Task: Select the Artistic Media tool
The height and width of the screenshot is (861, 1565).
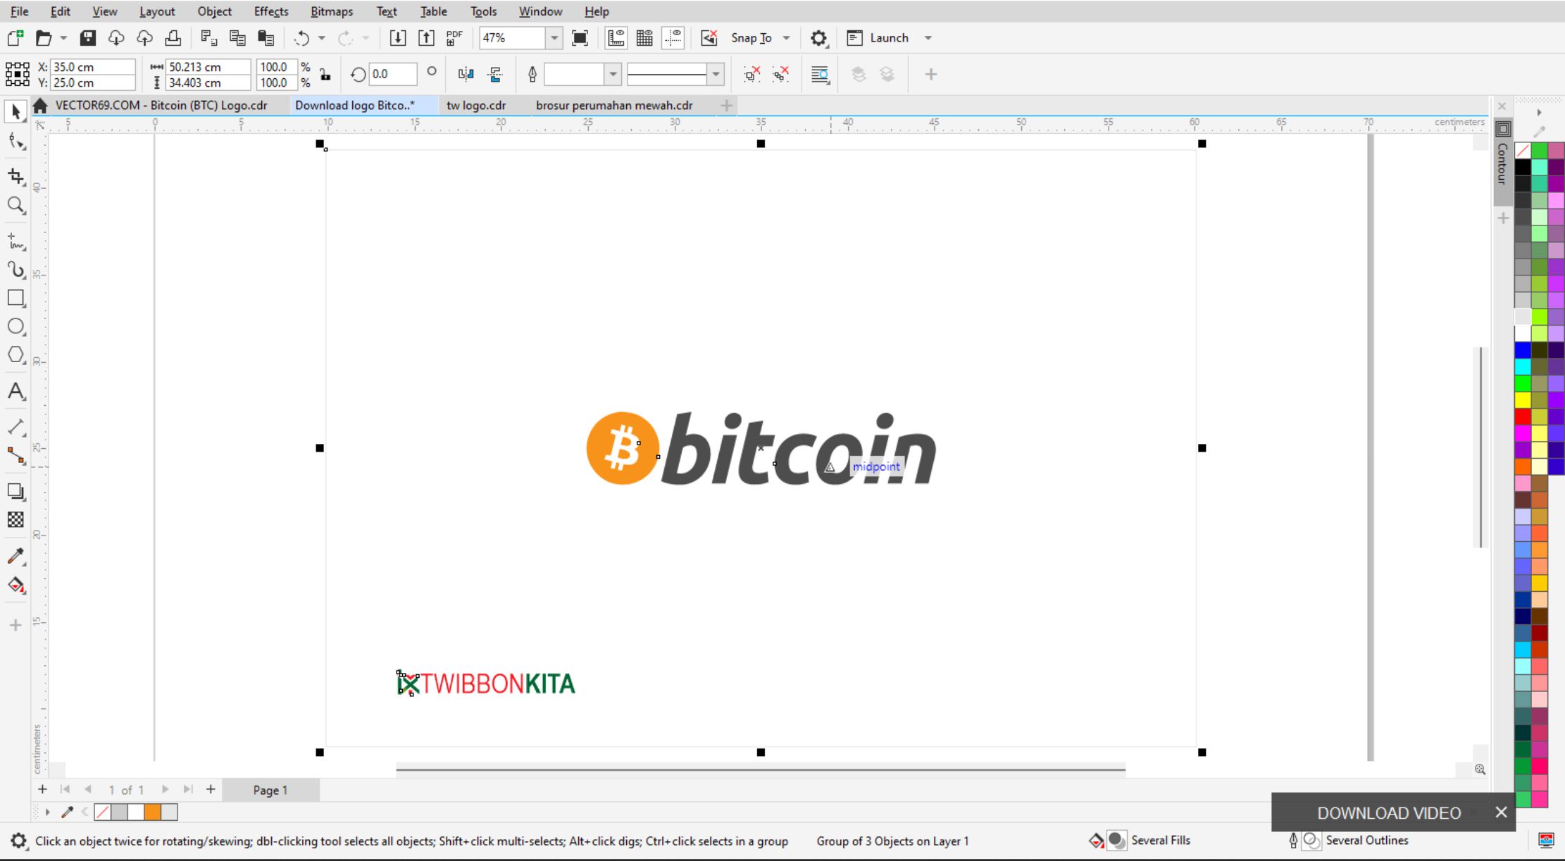Action: pos(15,270)
